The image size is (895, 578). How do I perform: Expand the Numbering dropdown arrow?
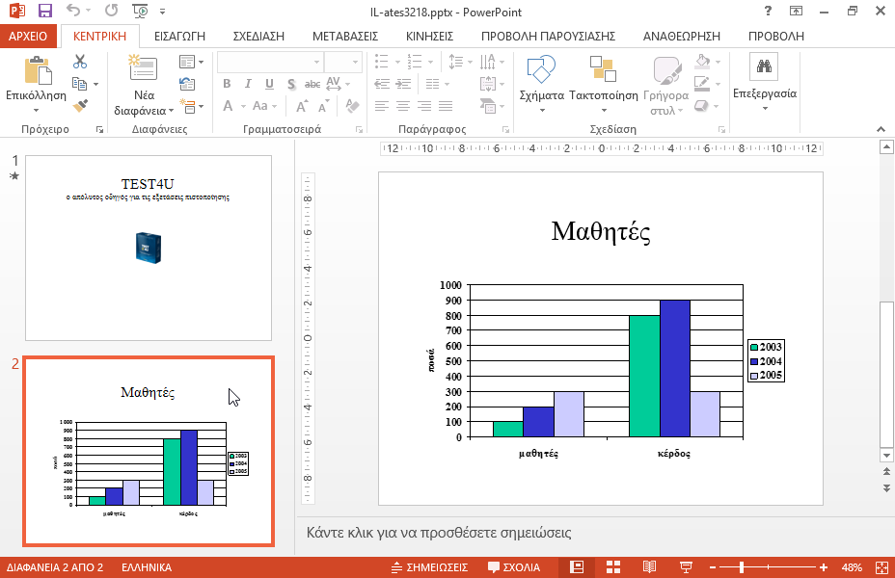[x=430, y=62]
